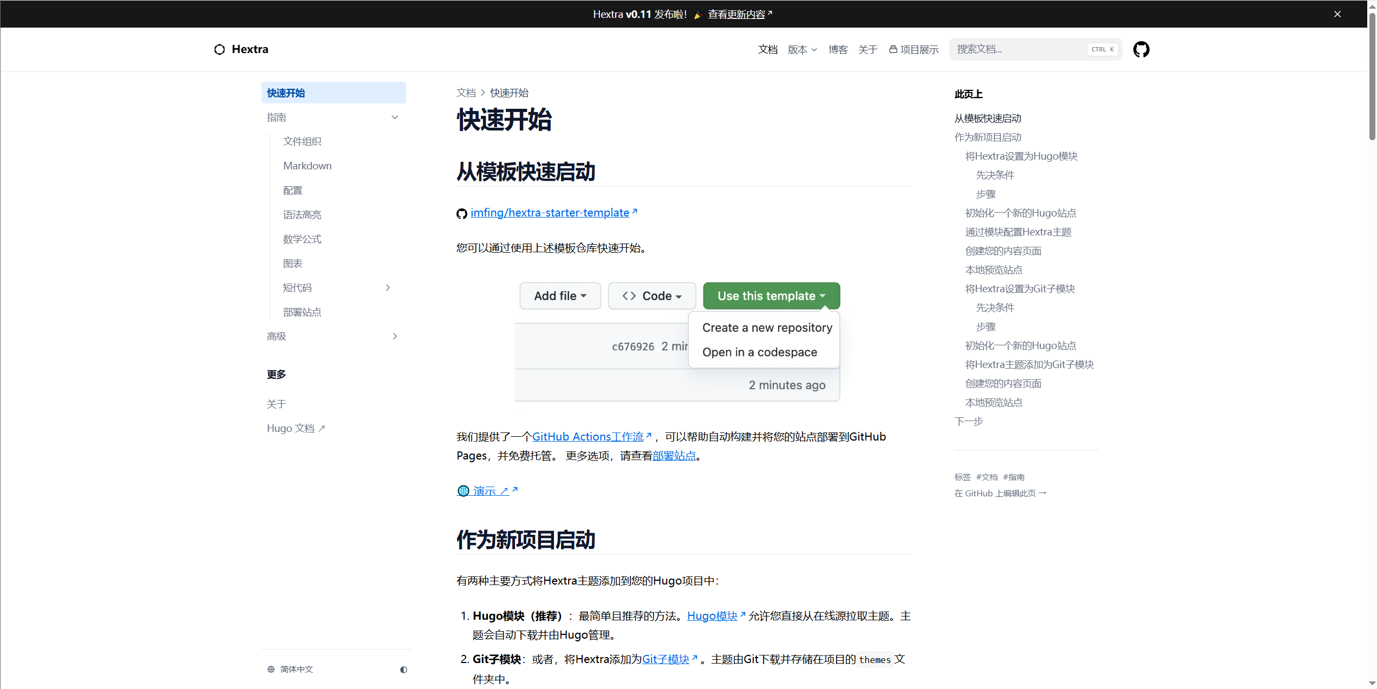Open the 版本 dropdown in the navbar
The height and width of the screenshot is (689, 1377).
tap(802, 50)
